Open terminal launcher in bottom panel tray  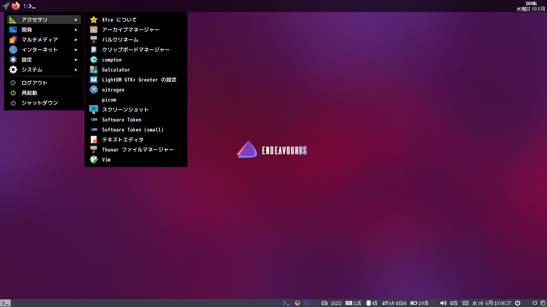(286, 303)
